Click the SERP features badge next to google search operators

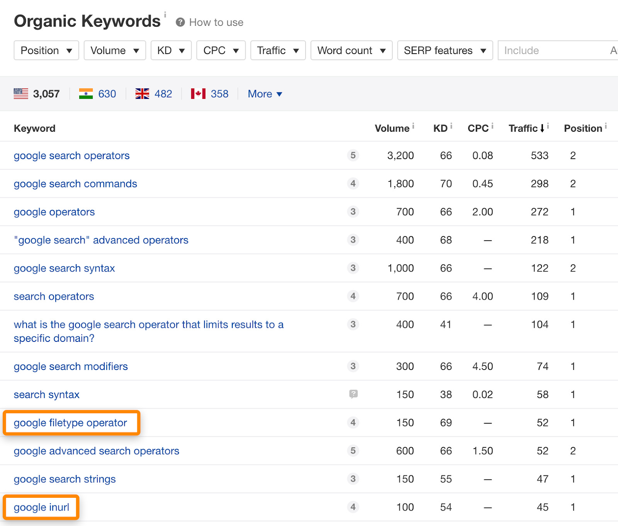pos(353,155)
